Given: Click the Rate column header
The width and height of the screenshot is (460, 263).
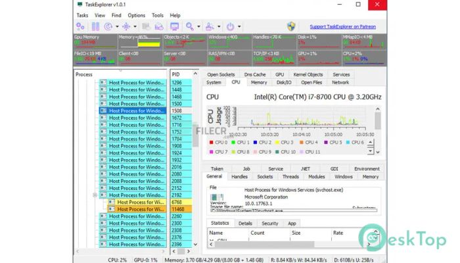Looking at the screenshot, I should tap(352, 233).
